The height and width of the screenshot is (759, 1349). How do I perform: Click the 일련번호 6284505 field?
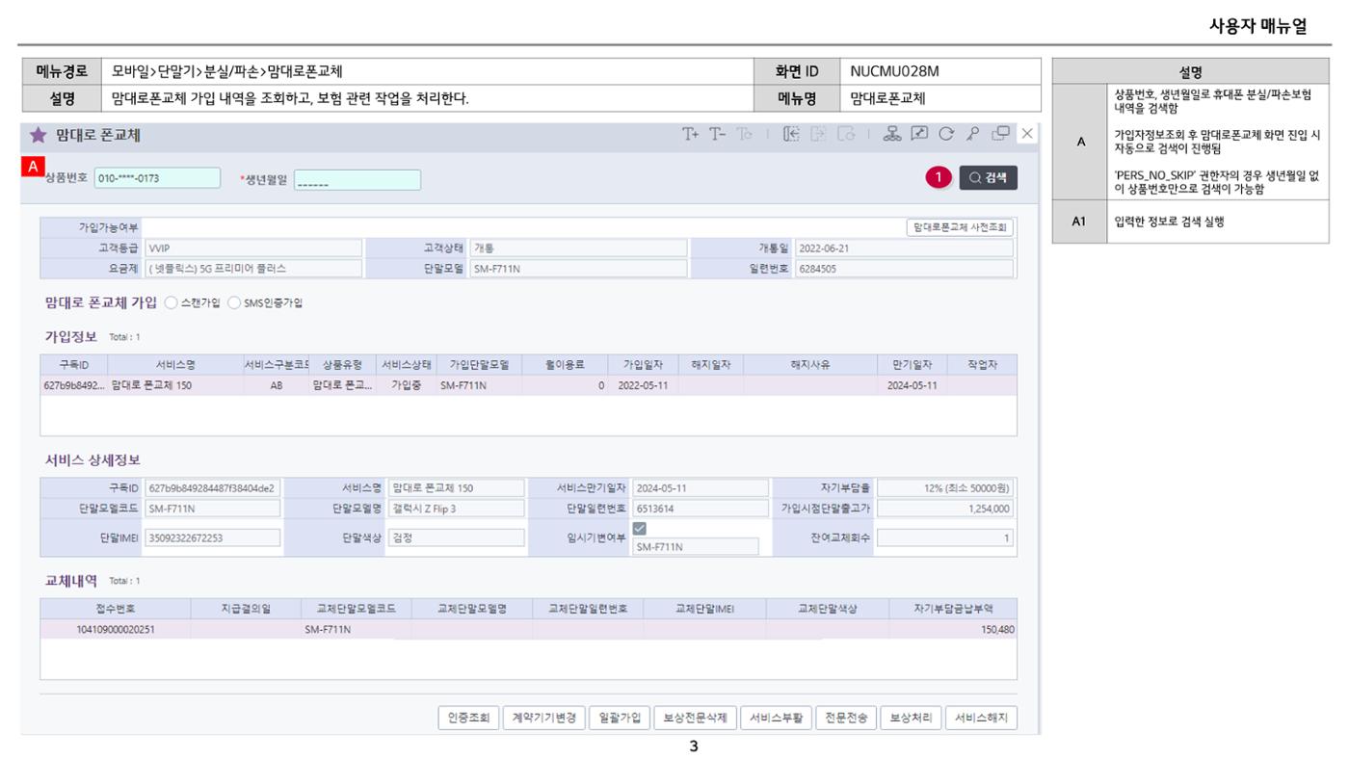tap(904, 269)
